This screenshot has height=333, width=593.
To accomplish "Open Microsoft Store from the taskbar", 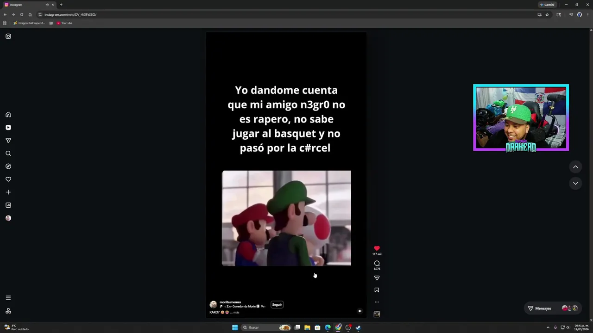I will click(x=317, y=327).
